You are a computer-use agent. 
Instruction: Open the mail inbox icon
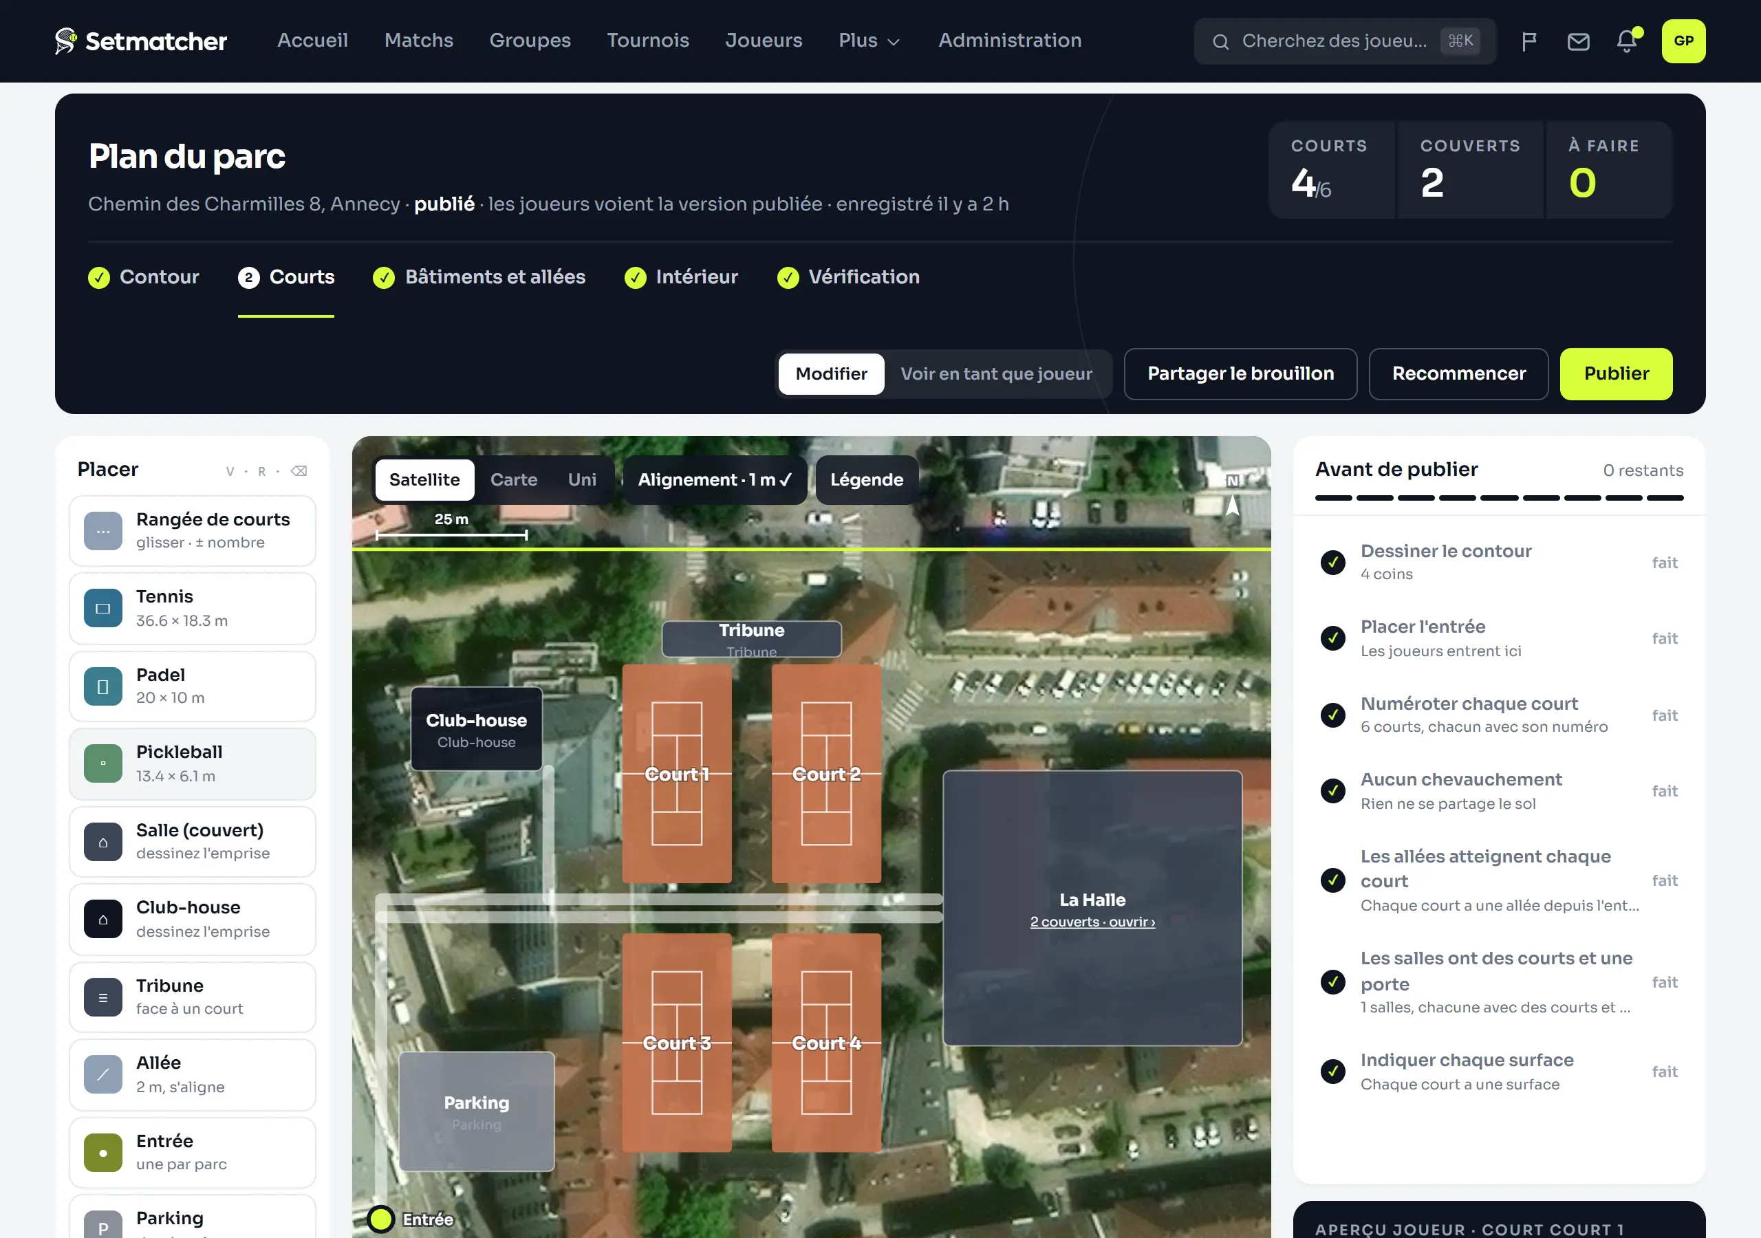(x=1579, y=41)
